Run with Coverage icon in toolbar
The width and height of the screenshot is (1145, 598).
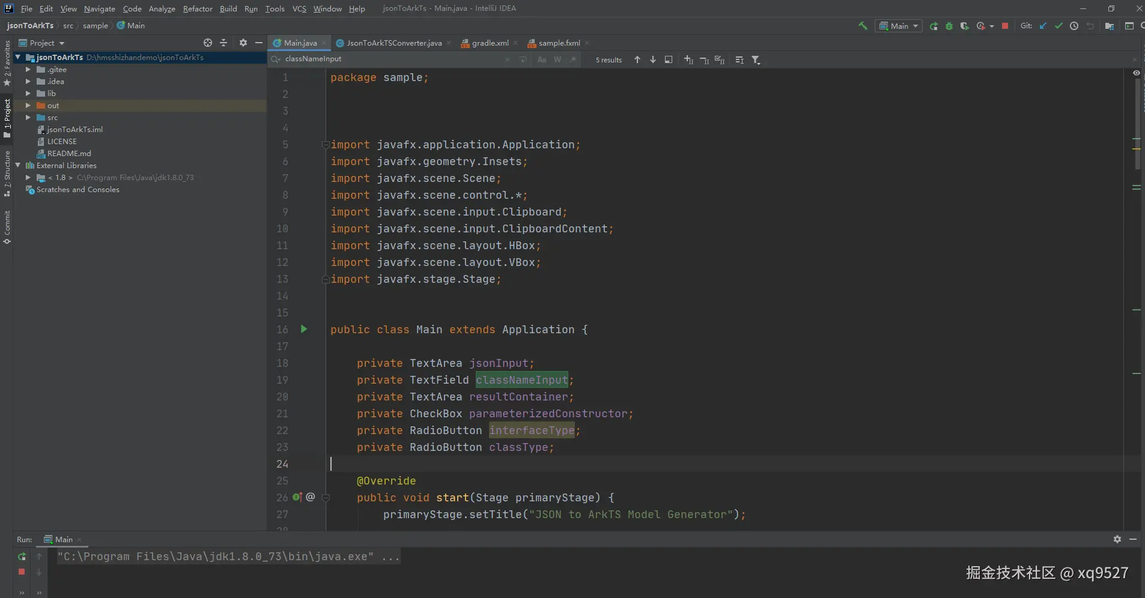pos(964,26)
